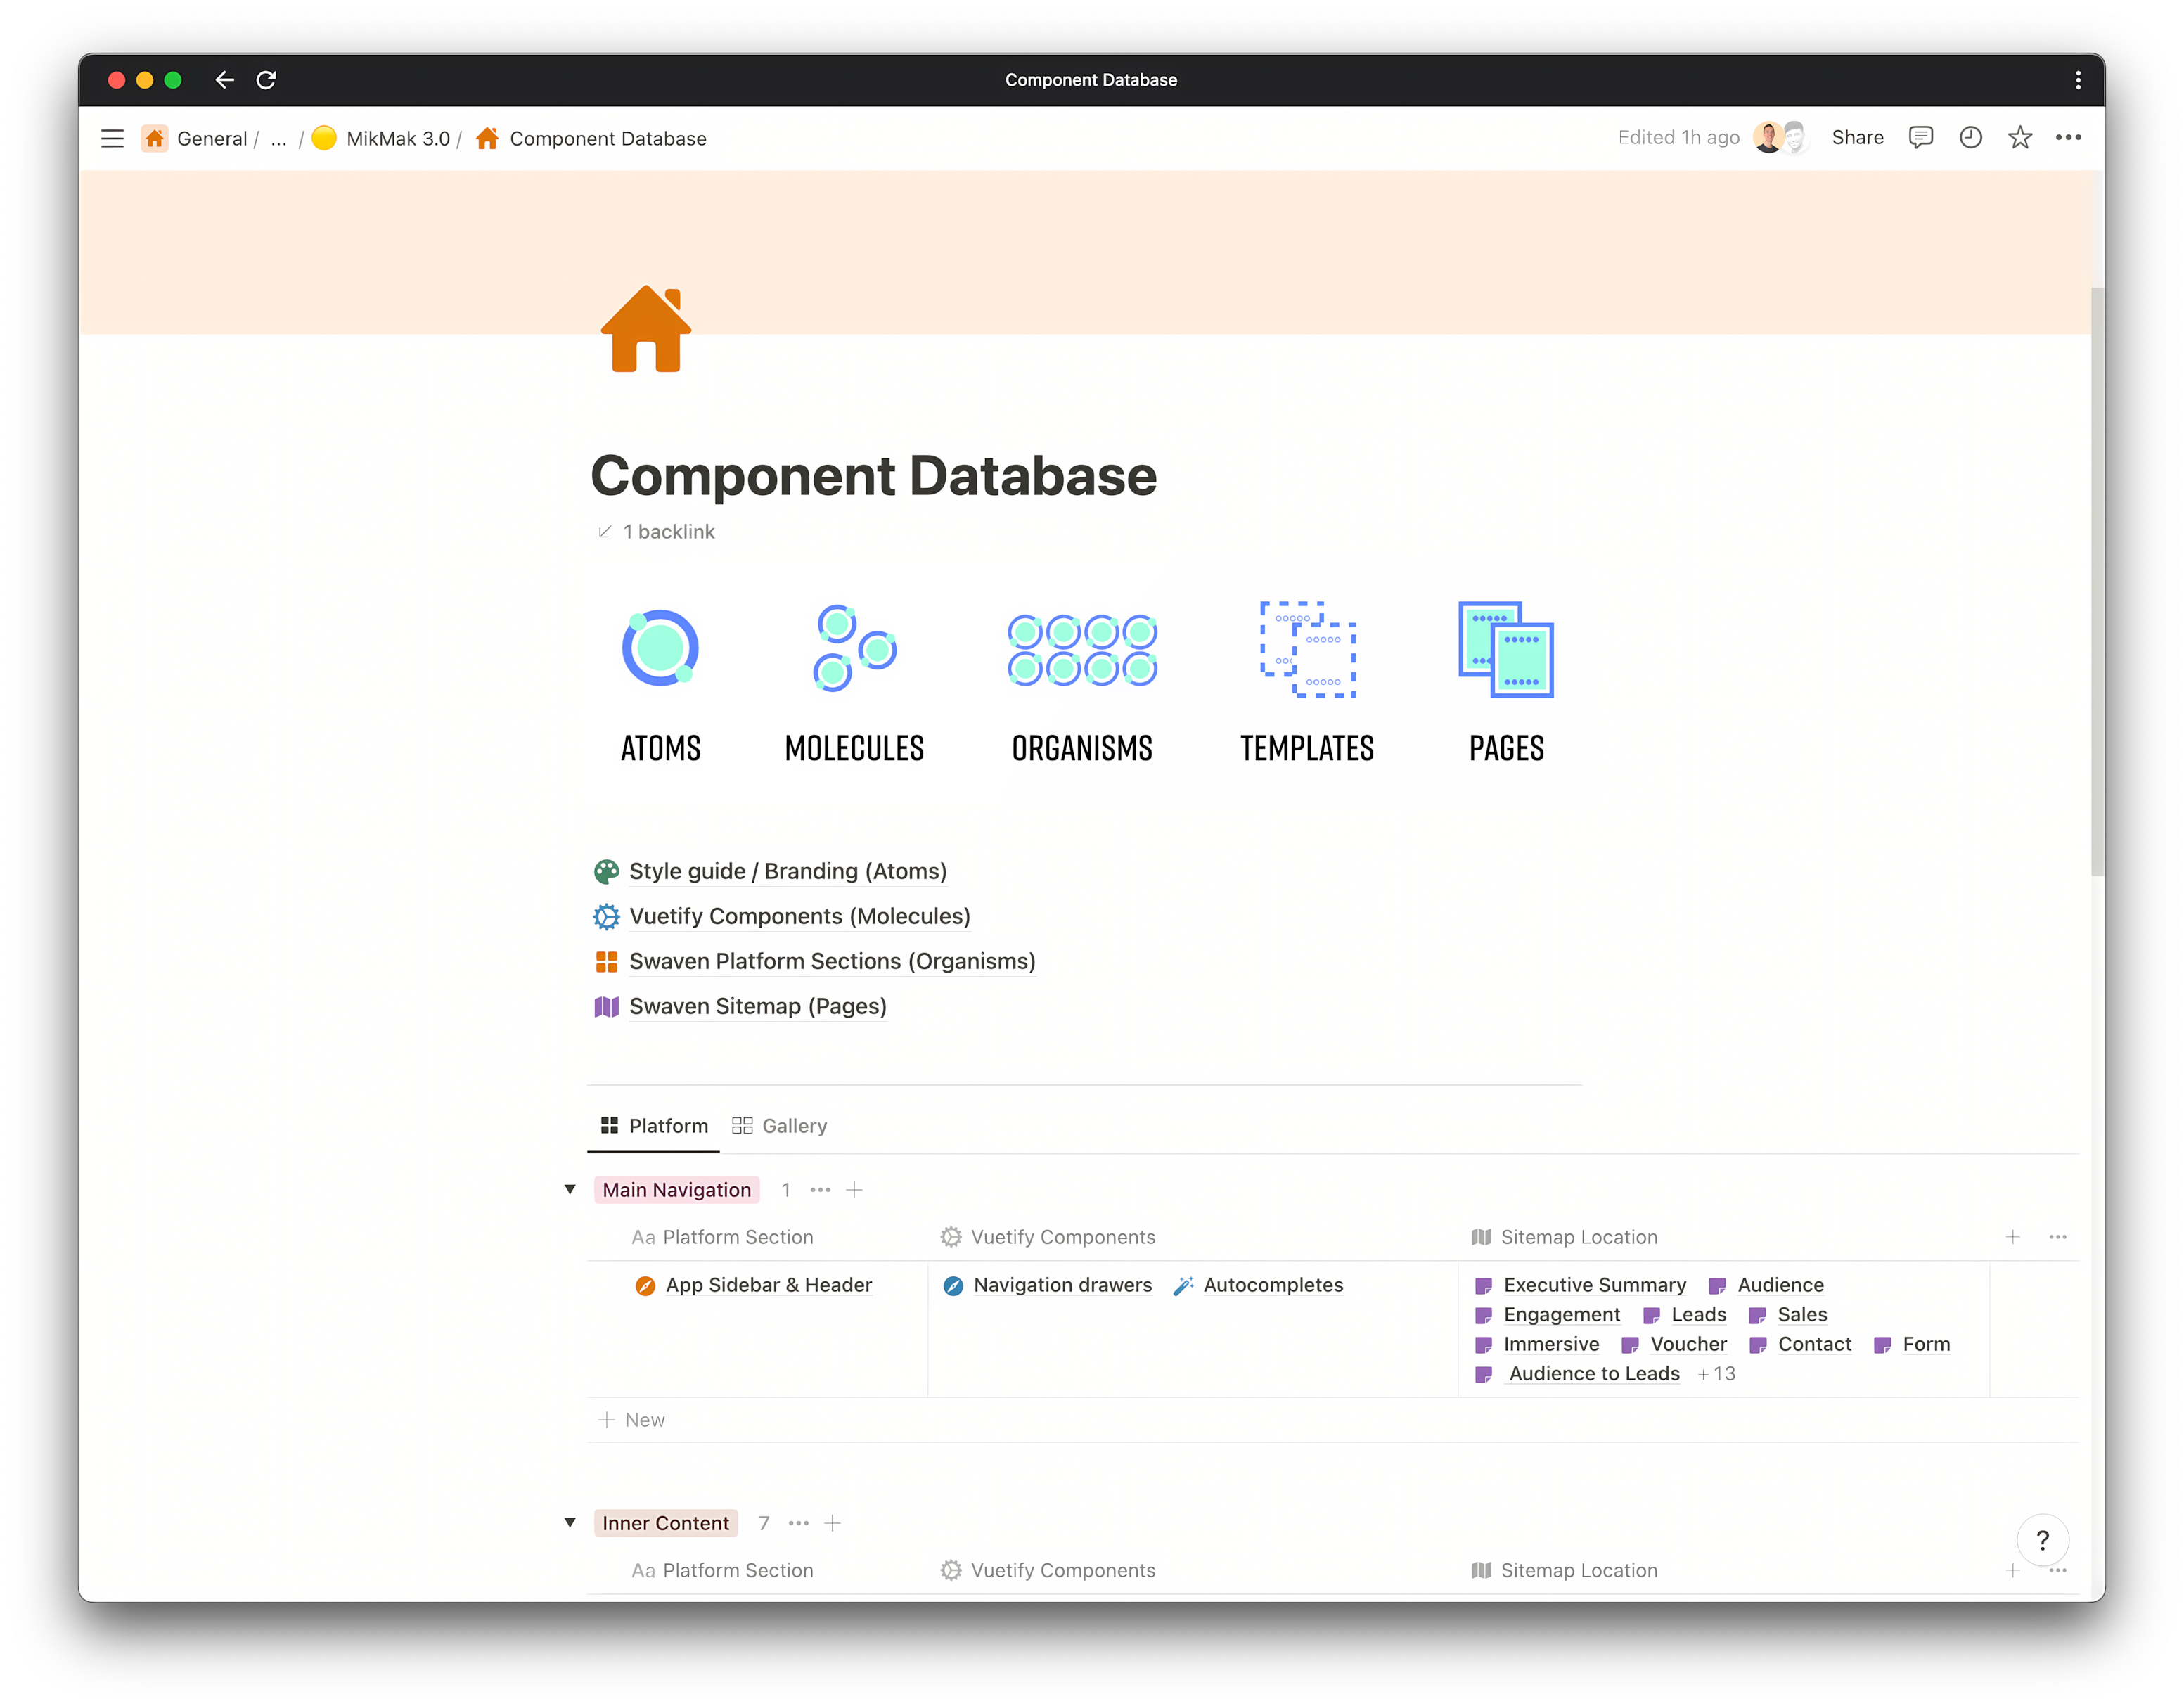Switch to the Gallery view tab
The image size is (2184, 1706).
tap(794, 1125)
